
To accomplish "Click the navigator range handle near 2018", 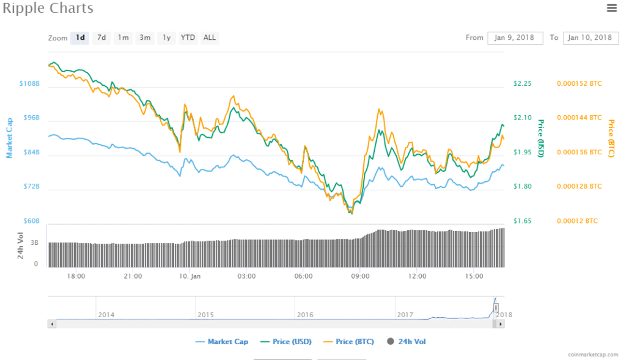I will point(496,307).
